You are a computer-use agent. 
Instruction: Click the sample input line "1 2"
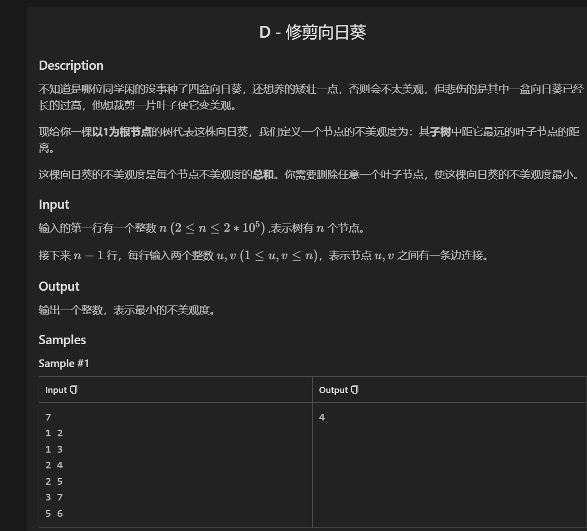pyautogui.click(x=54, y=433)
